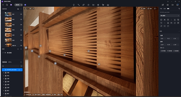Click the add scene icon in scene list header
Screen dimensions: 181x97
tap(18, 9)
